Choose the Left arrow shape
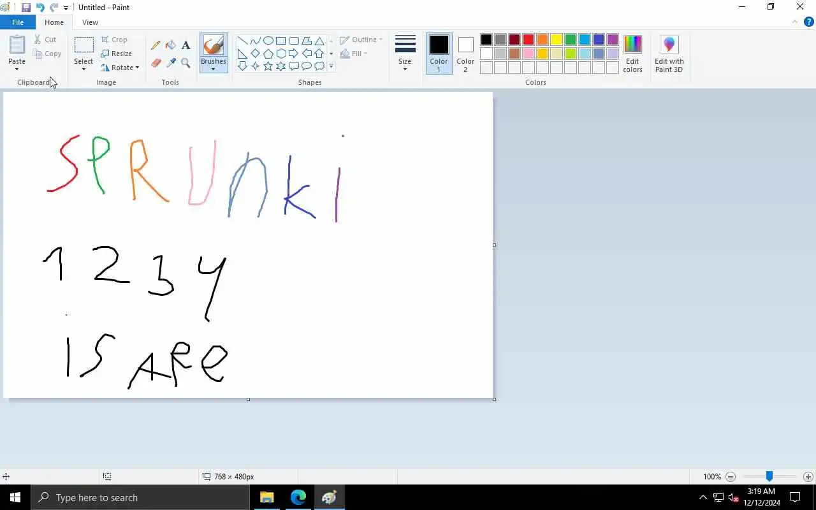 (307, 54)
